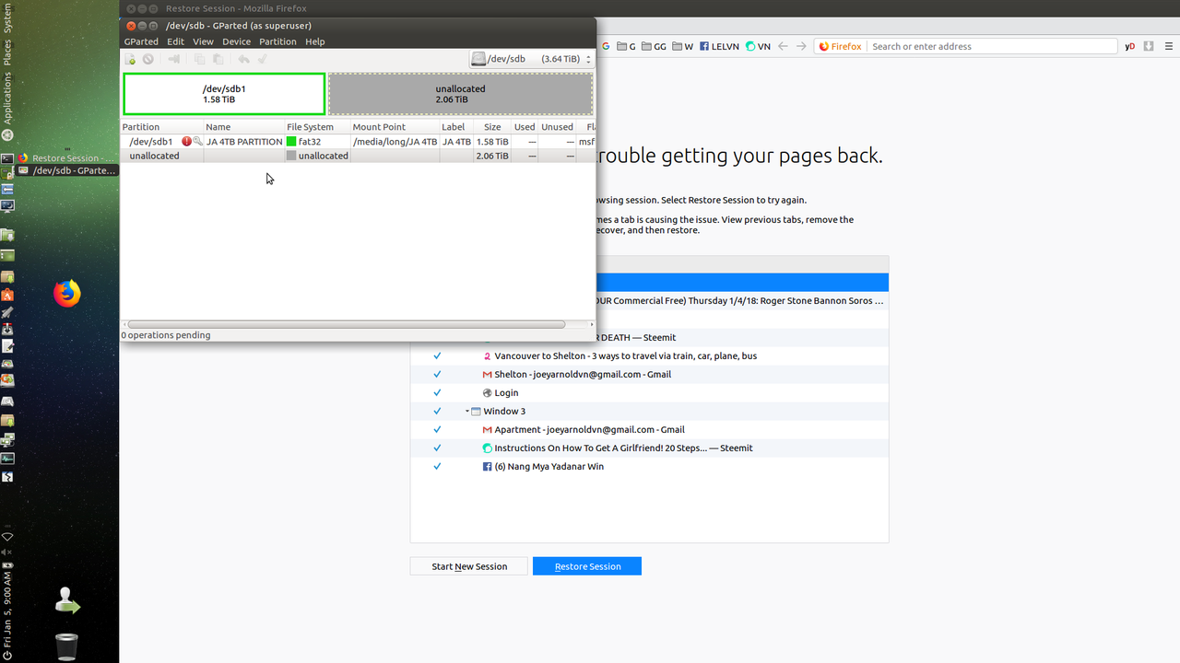Click the Applications menu on the panel
The width and height of the screenshot is (1180, 663).
click(7, 99)
